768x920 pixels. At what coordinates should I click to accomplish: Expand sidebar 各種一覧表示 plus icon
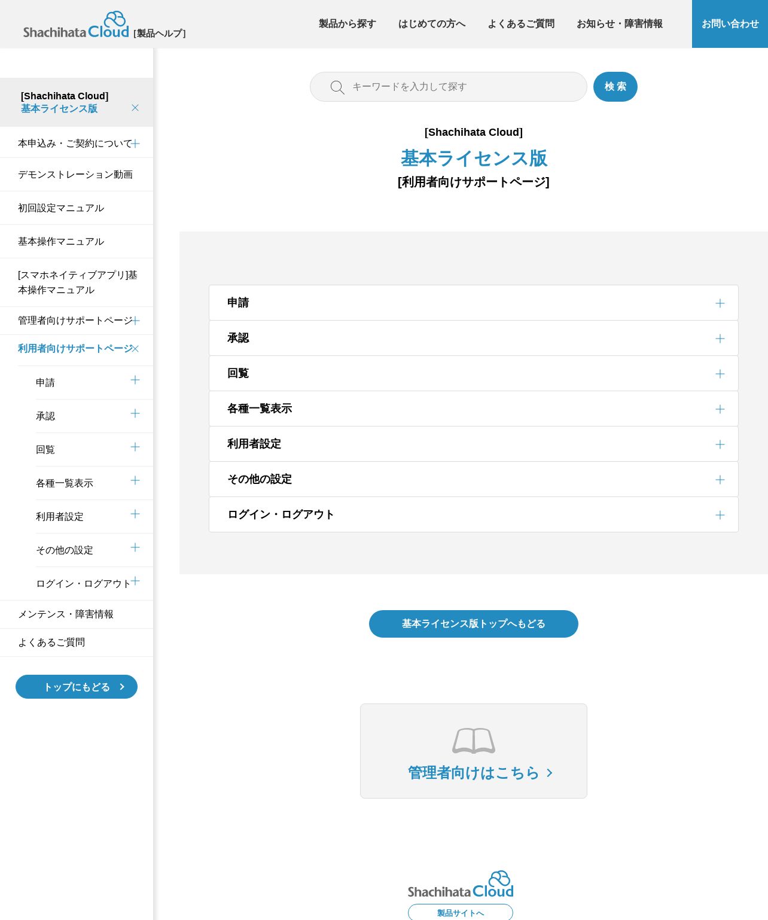135,480
